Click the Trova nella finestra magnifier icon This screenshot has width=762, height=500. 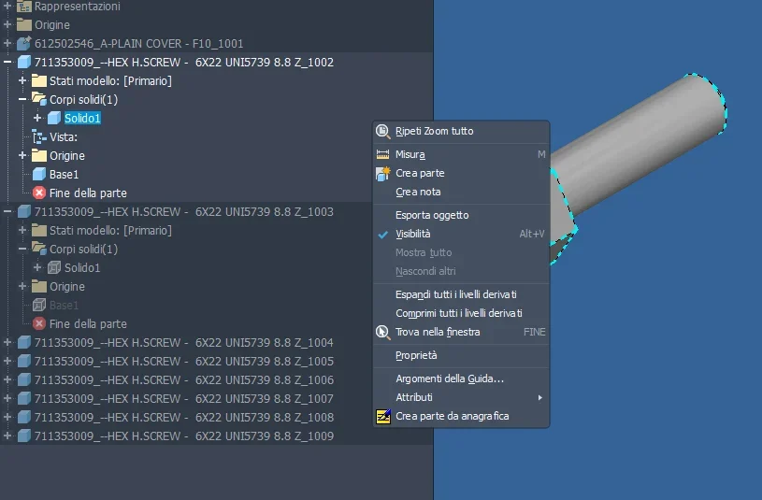pyautogui.click(x=382, y=332)
